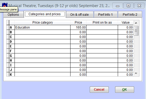Open the Perf Info 1 tab
Viewport: 146px width, 99px height.
(x=105, y=14)
